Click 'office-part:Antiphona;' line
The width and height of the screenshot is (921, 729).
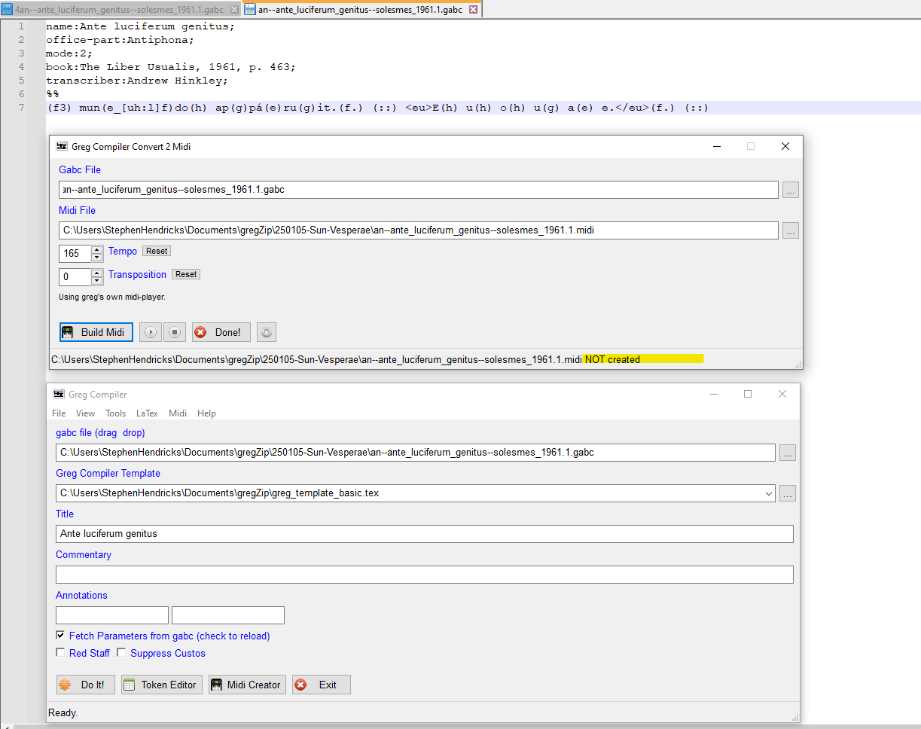120,40
